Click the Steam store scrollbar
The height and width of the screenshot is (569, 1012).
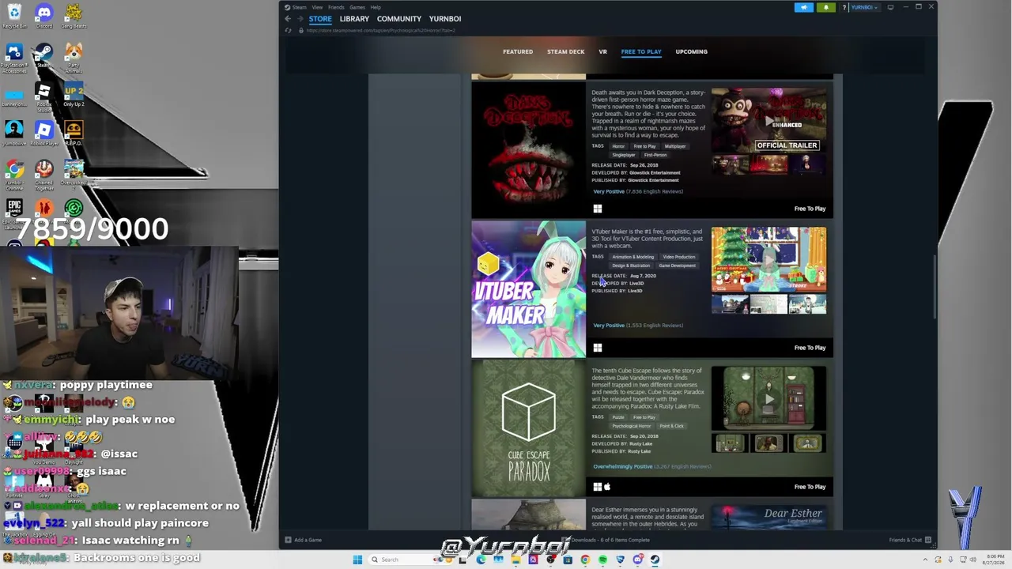935,288
